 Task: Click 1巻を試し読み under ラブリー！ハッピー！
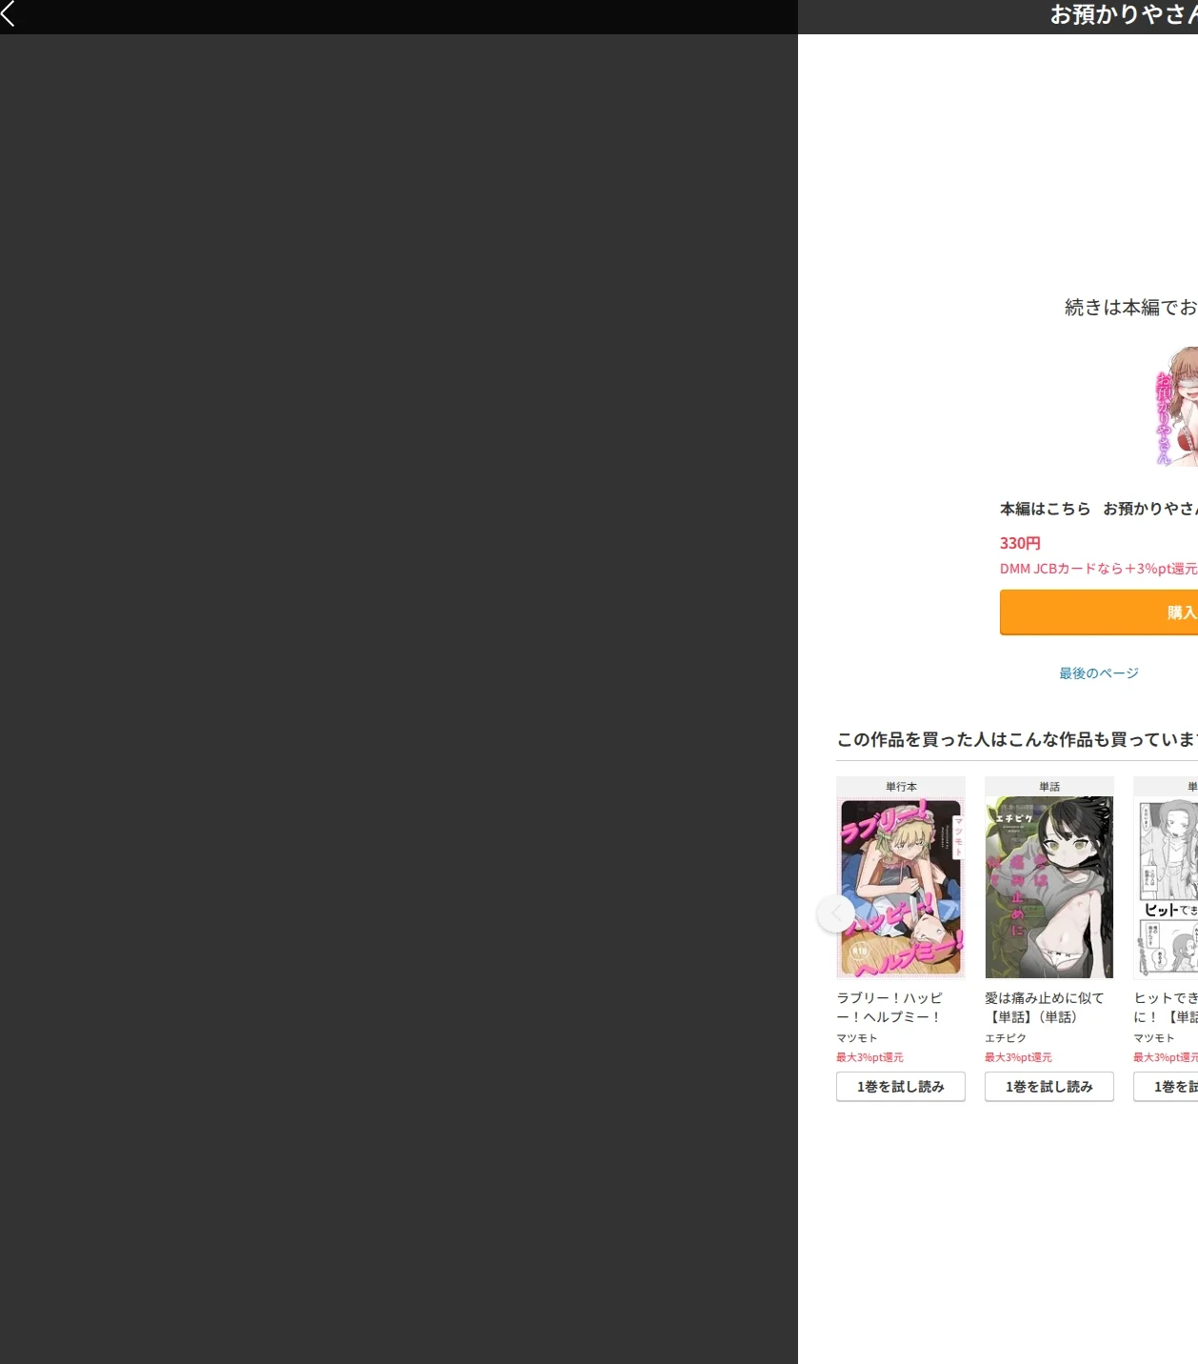tap(901, 1087)
